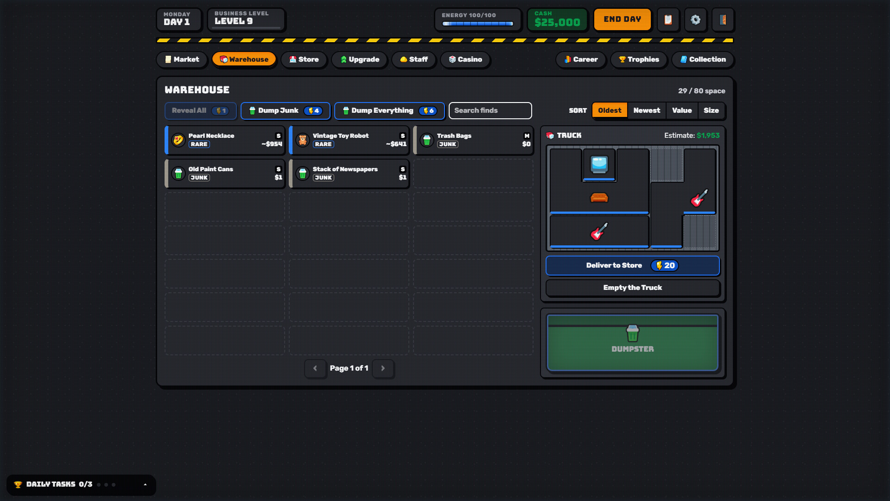Go to the next warehouse page
Image resolution: width=890 pixels, height=501 pixels.
(383, 368)
